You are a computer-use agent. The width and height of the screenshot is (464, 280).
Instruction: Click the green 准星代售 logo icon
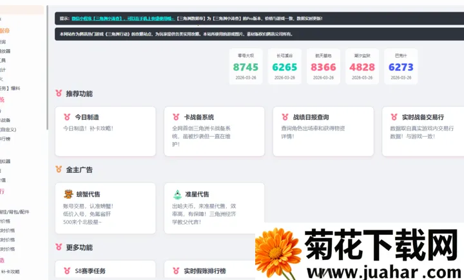pyautogui.click(x=177, y=194)
